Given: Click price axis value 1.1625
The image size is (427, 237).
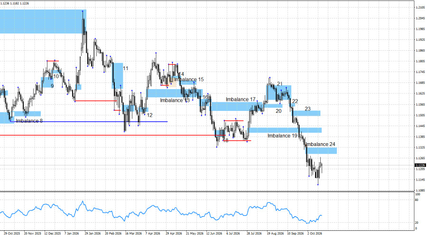Looking at the screenshot, I should [x=420, y=93].
